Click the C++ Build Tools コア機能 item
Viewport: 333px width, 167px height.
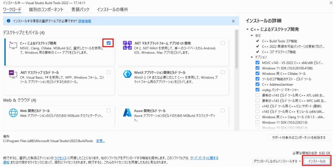279,41
